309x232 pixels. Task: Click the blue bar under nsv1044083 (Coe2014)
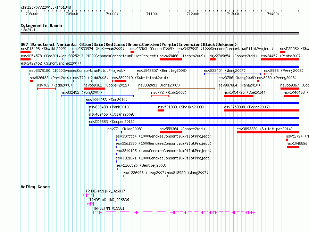tap(193, 103)
